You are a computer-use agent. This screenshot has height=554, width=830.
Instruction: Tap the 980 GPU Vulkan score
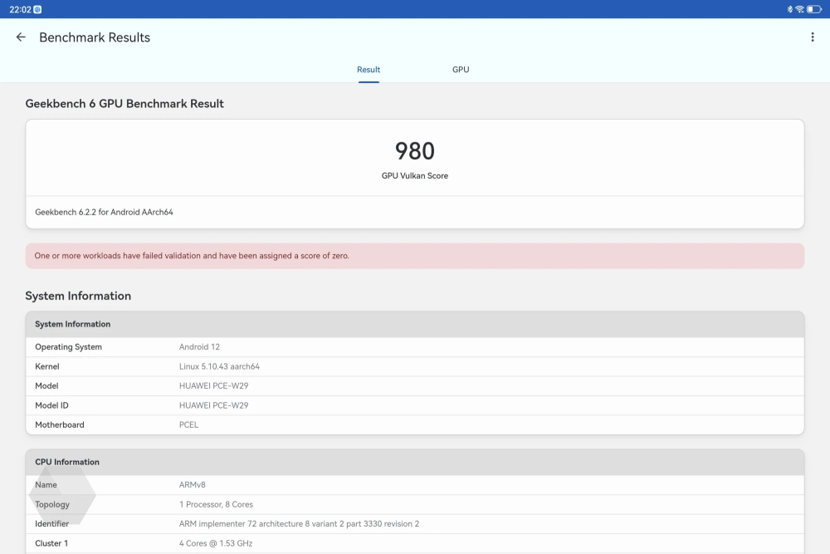coord(414,151)
